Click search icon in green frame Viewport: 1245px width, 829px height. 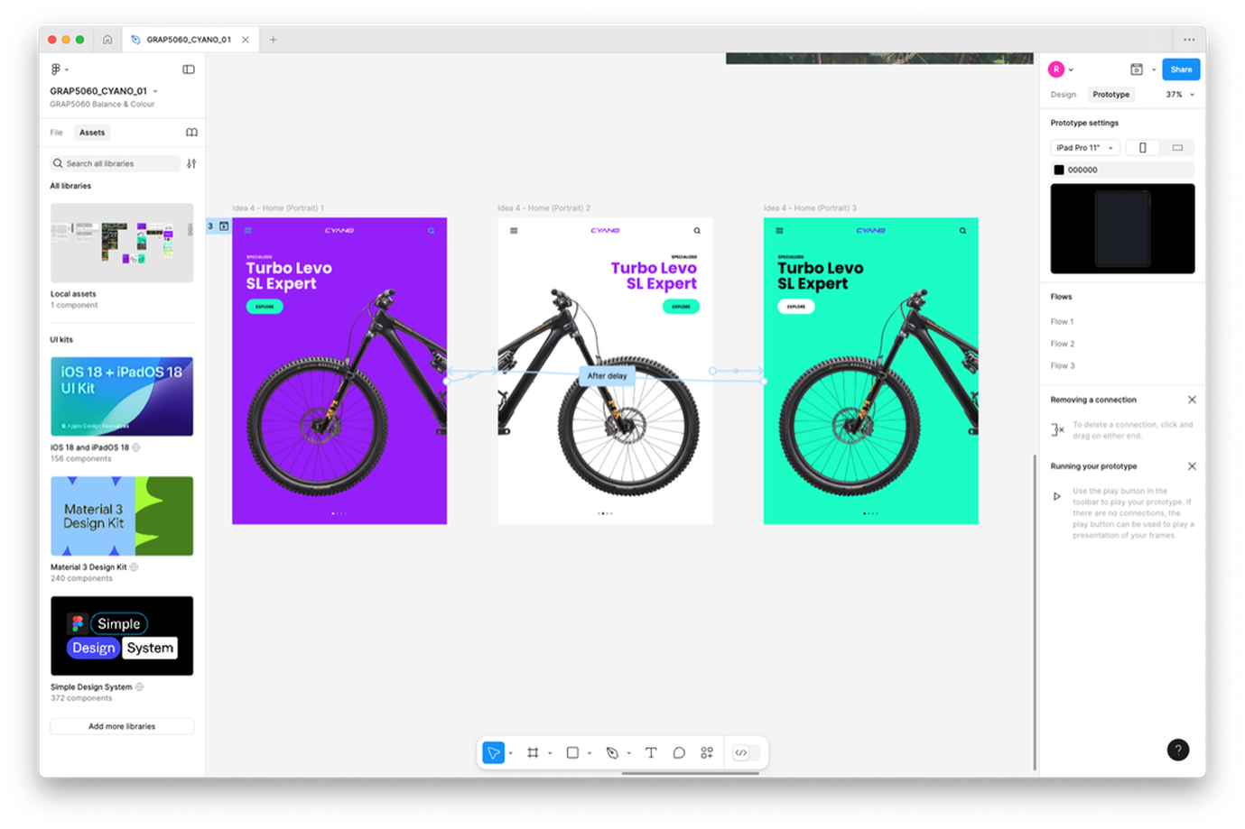point(962,231)
